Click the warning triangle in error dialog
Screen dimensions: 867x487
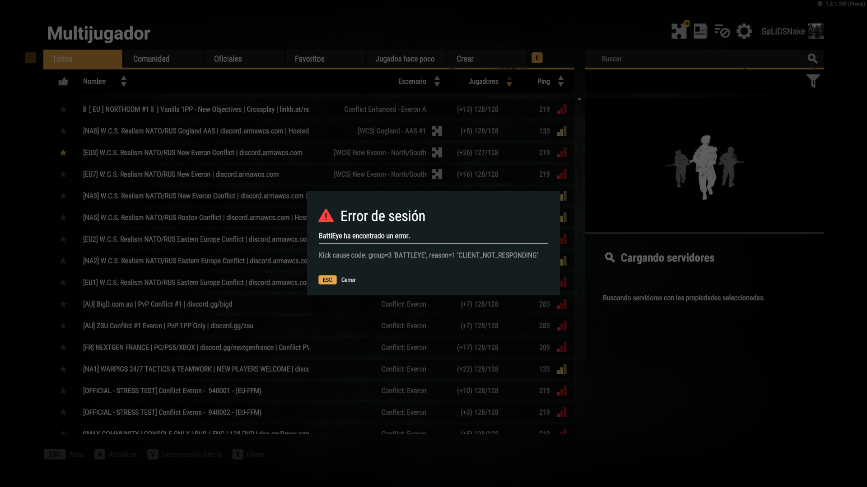[326, 216]
